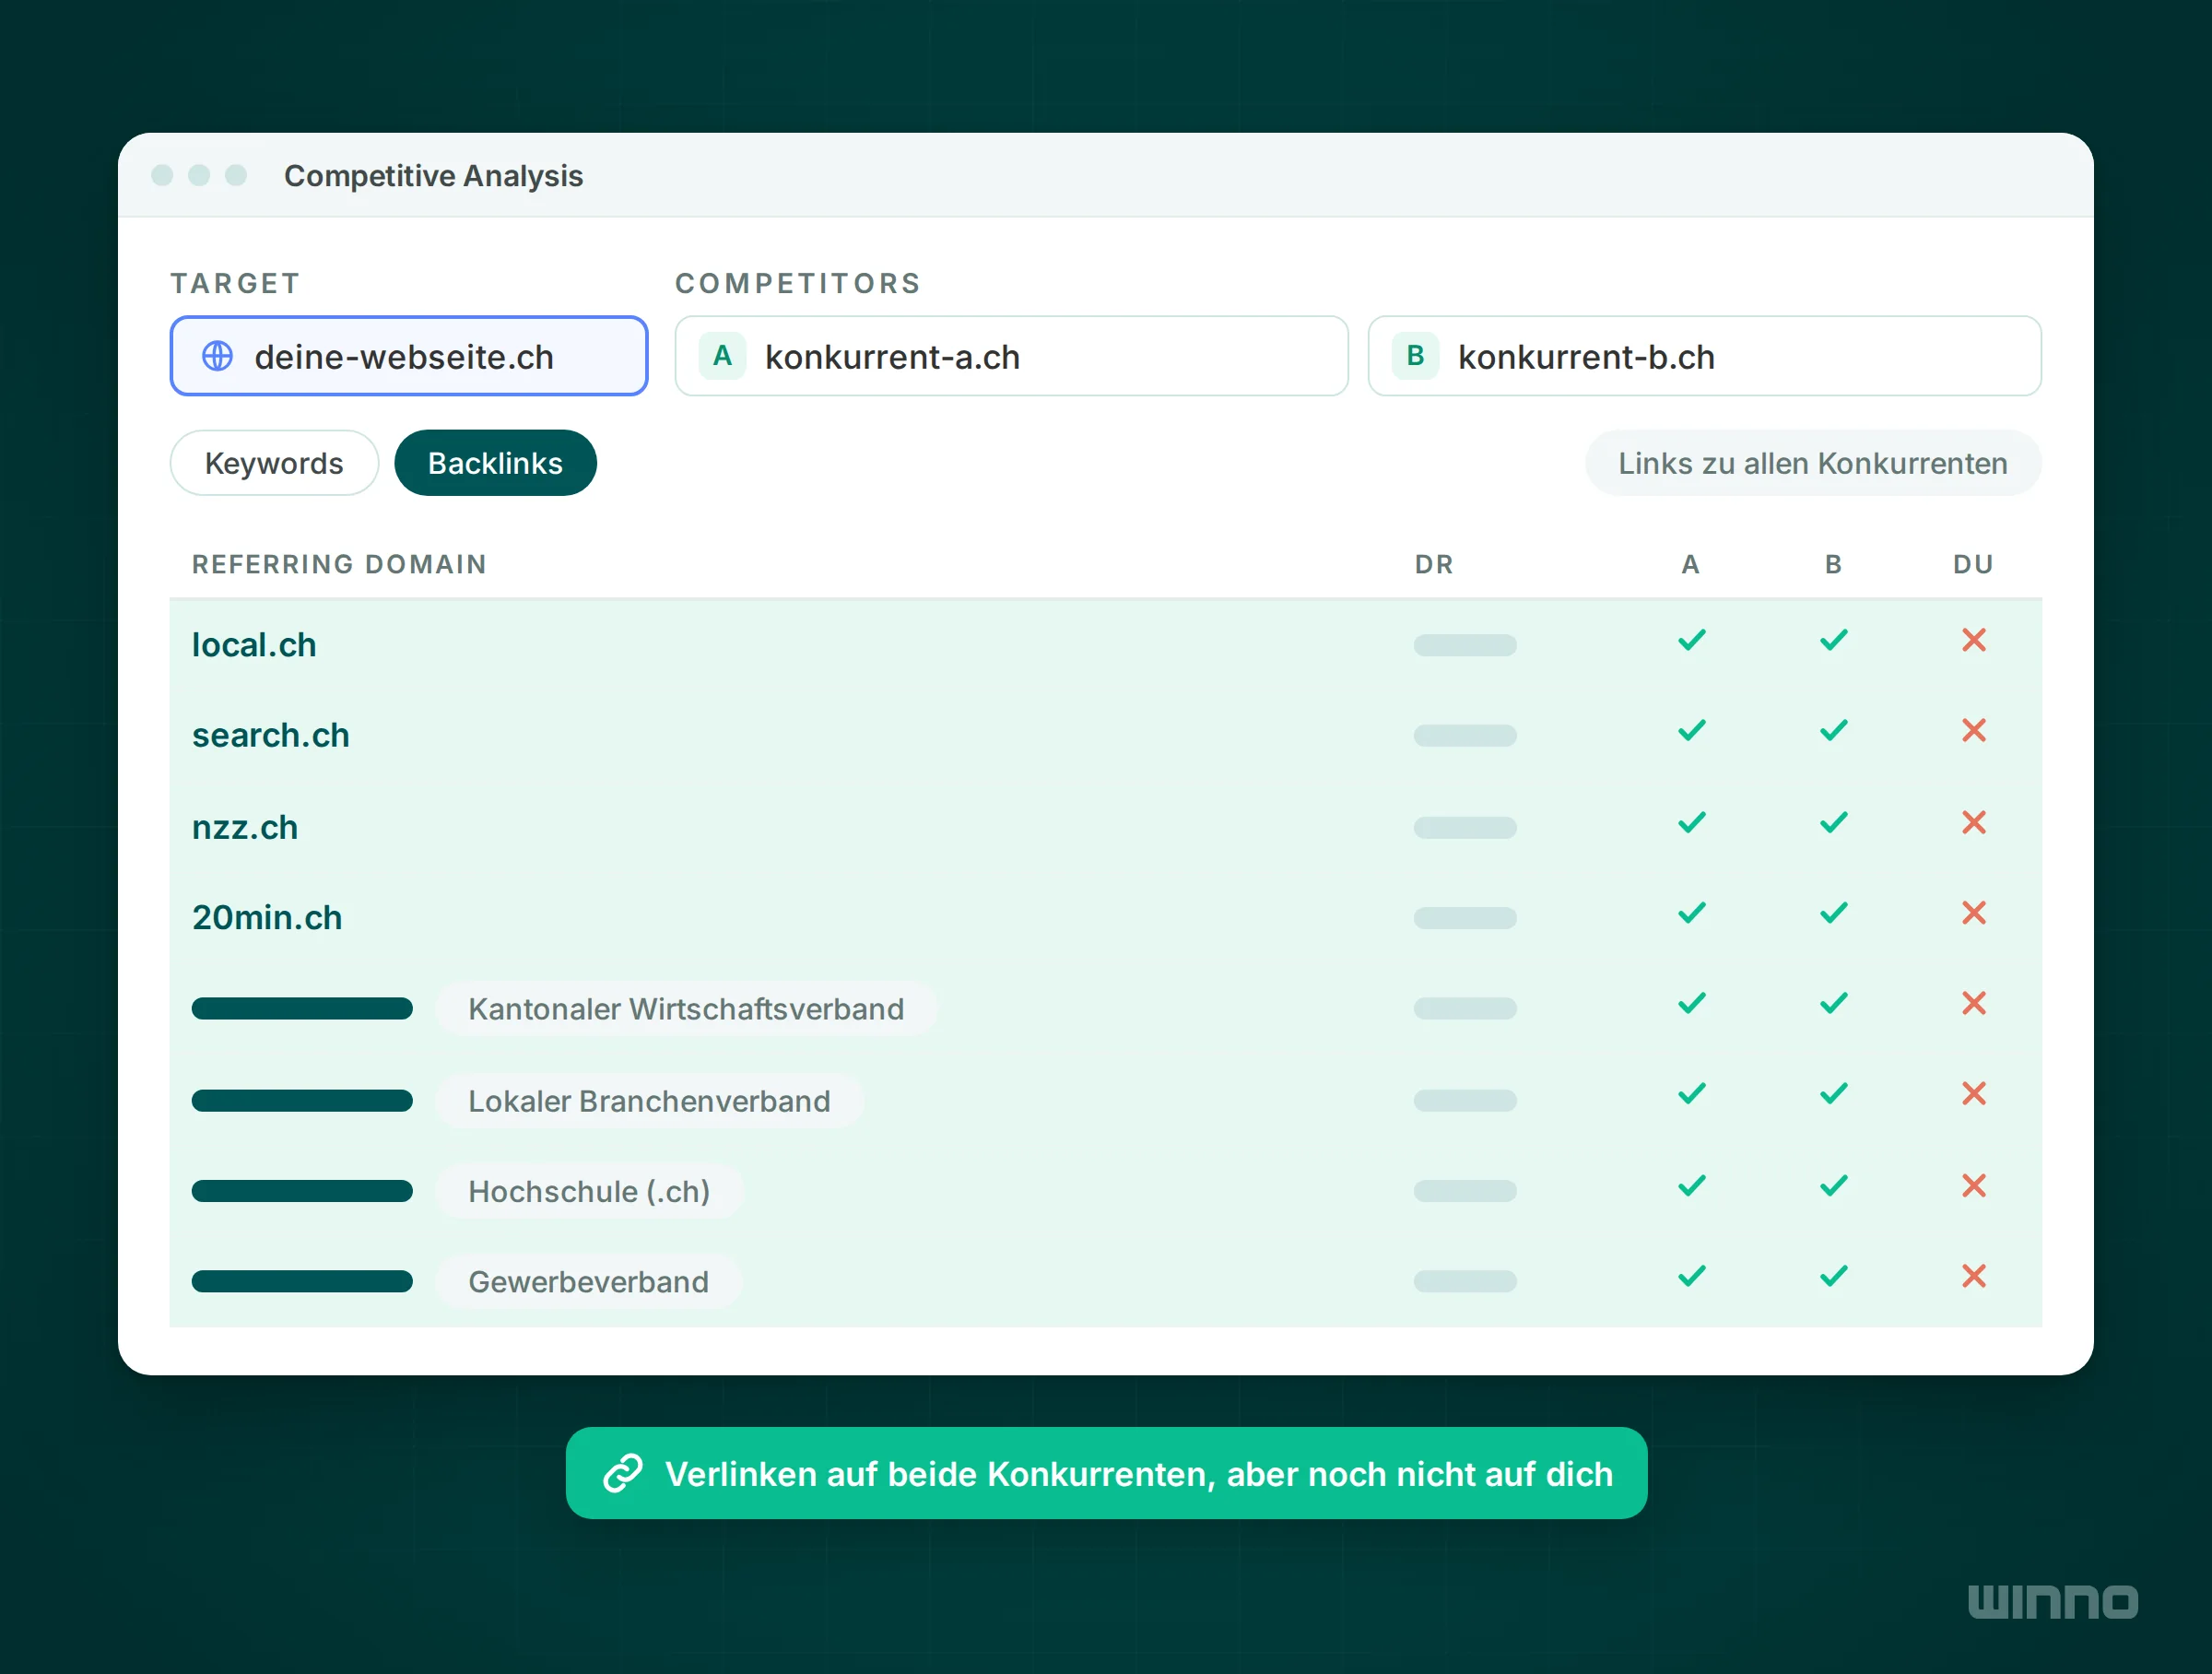Screen dimensions: 2212x1674
Task: Click column A checkmark for 20min.ch
Action: (x=1691, y=912)
